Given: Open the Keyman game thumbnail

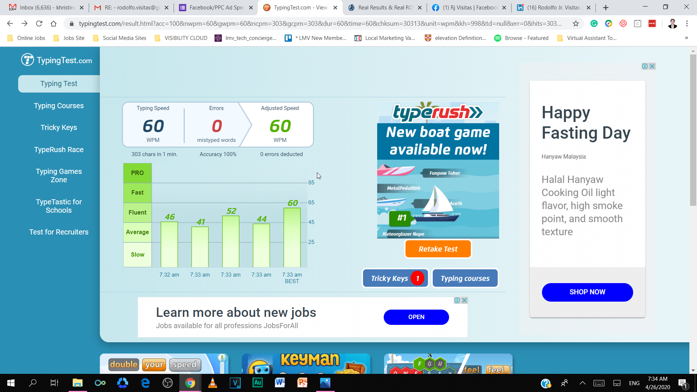Looking at the screenshot, I should coord(306,364).
